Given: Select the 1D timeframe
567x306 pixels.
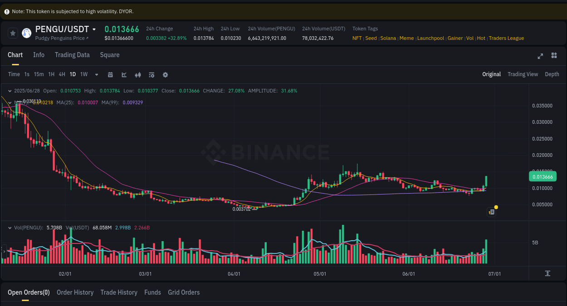Looking at the screenshot, I should 73,74.
